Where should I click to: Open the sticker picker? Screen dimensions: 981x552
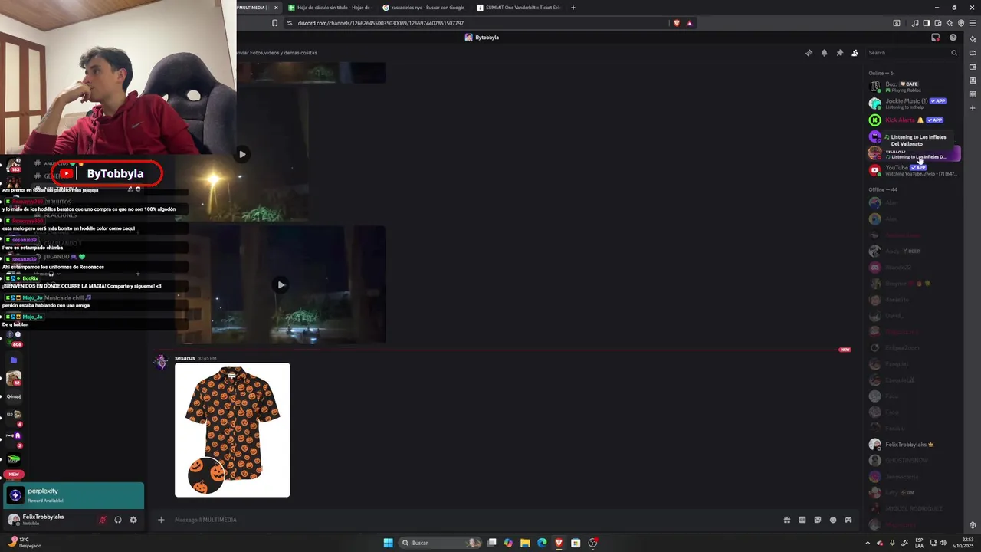(x=818, y=520)
